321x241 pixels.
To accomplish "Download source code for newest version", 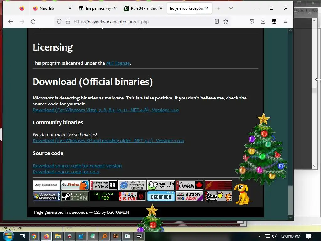I will pyautogui.click(x=77, y=166).
